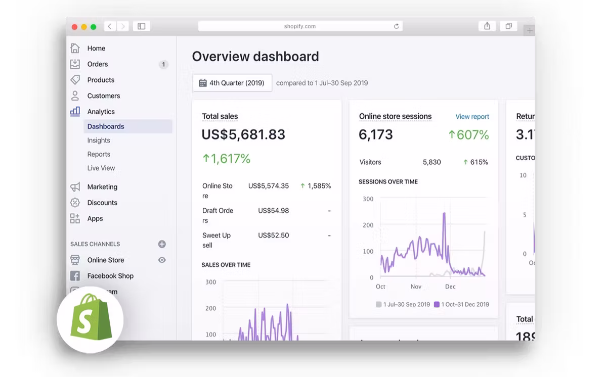Open a new tab with plus button

coord(530,31)
